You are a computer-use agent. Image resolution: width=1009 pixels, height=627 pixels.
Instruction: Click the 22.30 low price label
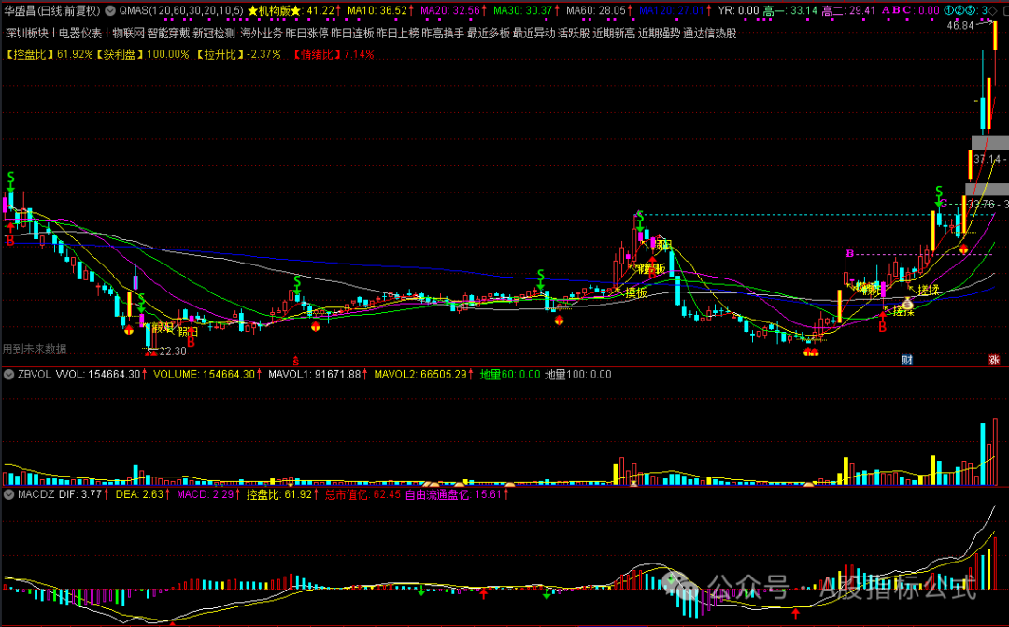173,350
